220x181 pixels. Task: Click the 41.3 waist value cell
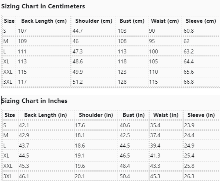click(166, 155)
